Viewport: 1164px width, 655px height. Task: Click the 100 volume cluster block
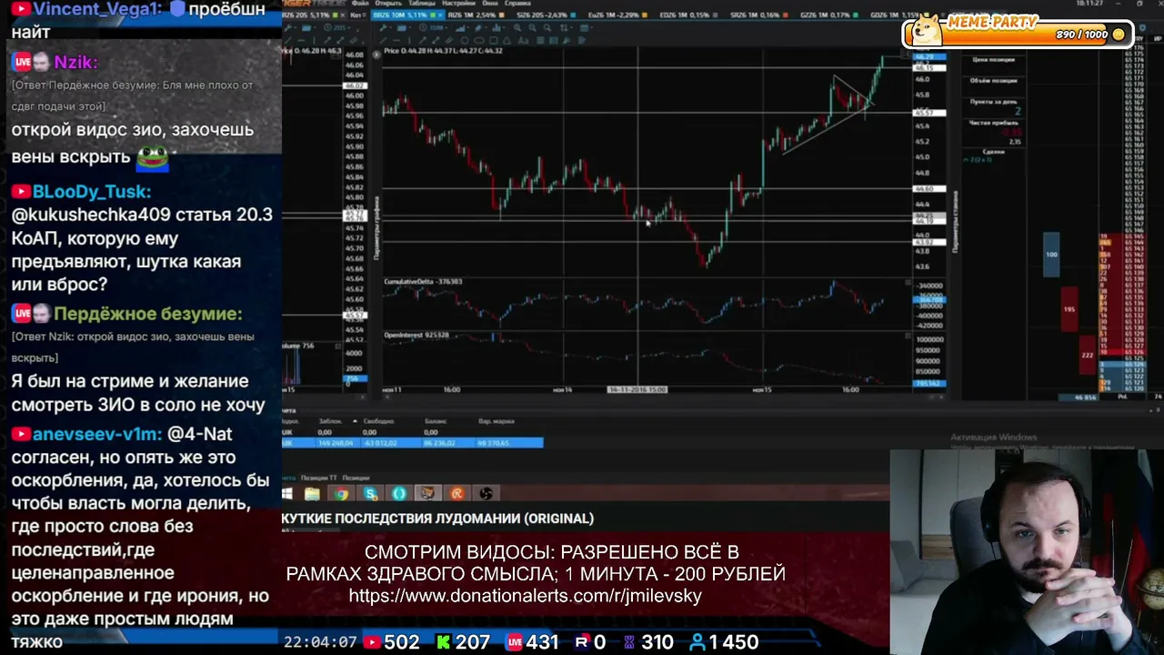tap(1051, 255)
